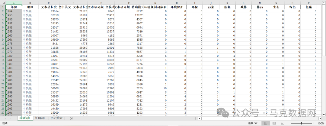Select the cell with value 5431
This screenshot has height=126, width=326.
tap(49, 44)
